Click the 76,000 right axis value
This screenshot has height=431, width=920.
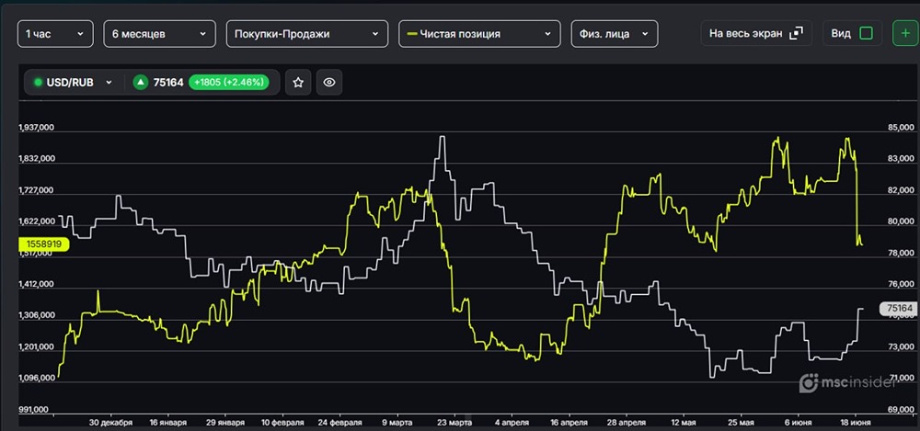(x=902, y=284)
